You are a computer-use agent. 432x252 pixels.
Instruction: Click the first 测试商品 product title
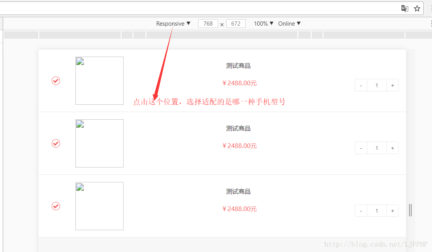pos(238,66)
